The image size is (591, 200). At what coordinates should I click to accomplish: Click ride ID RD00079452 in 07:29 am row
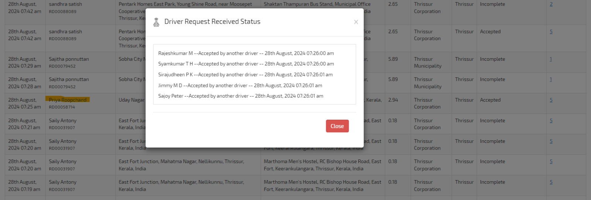[62, 66]
